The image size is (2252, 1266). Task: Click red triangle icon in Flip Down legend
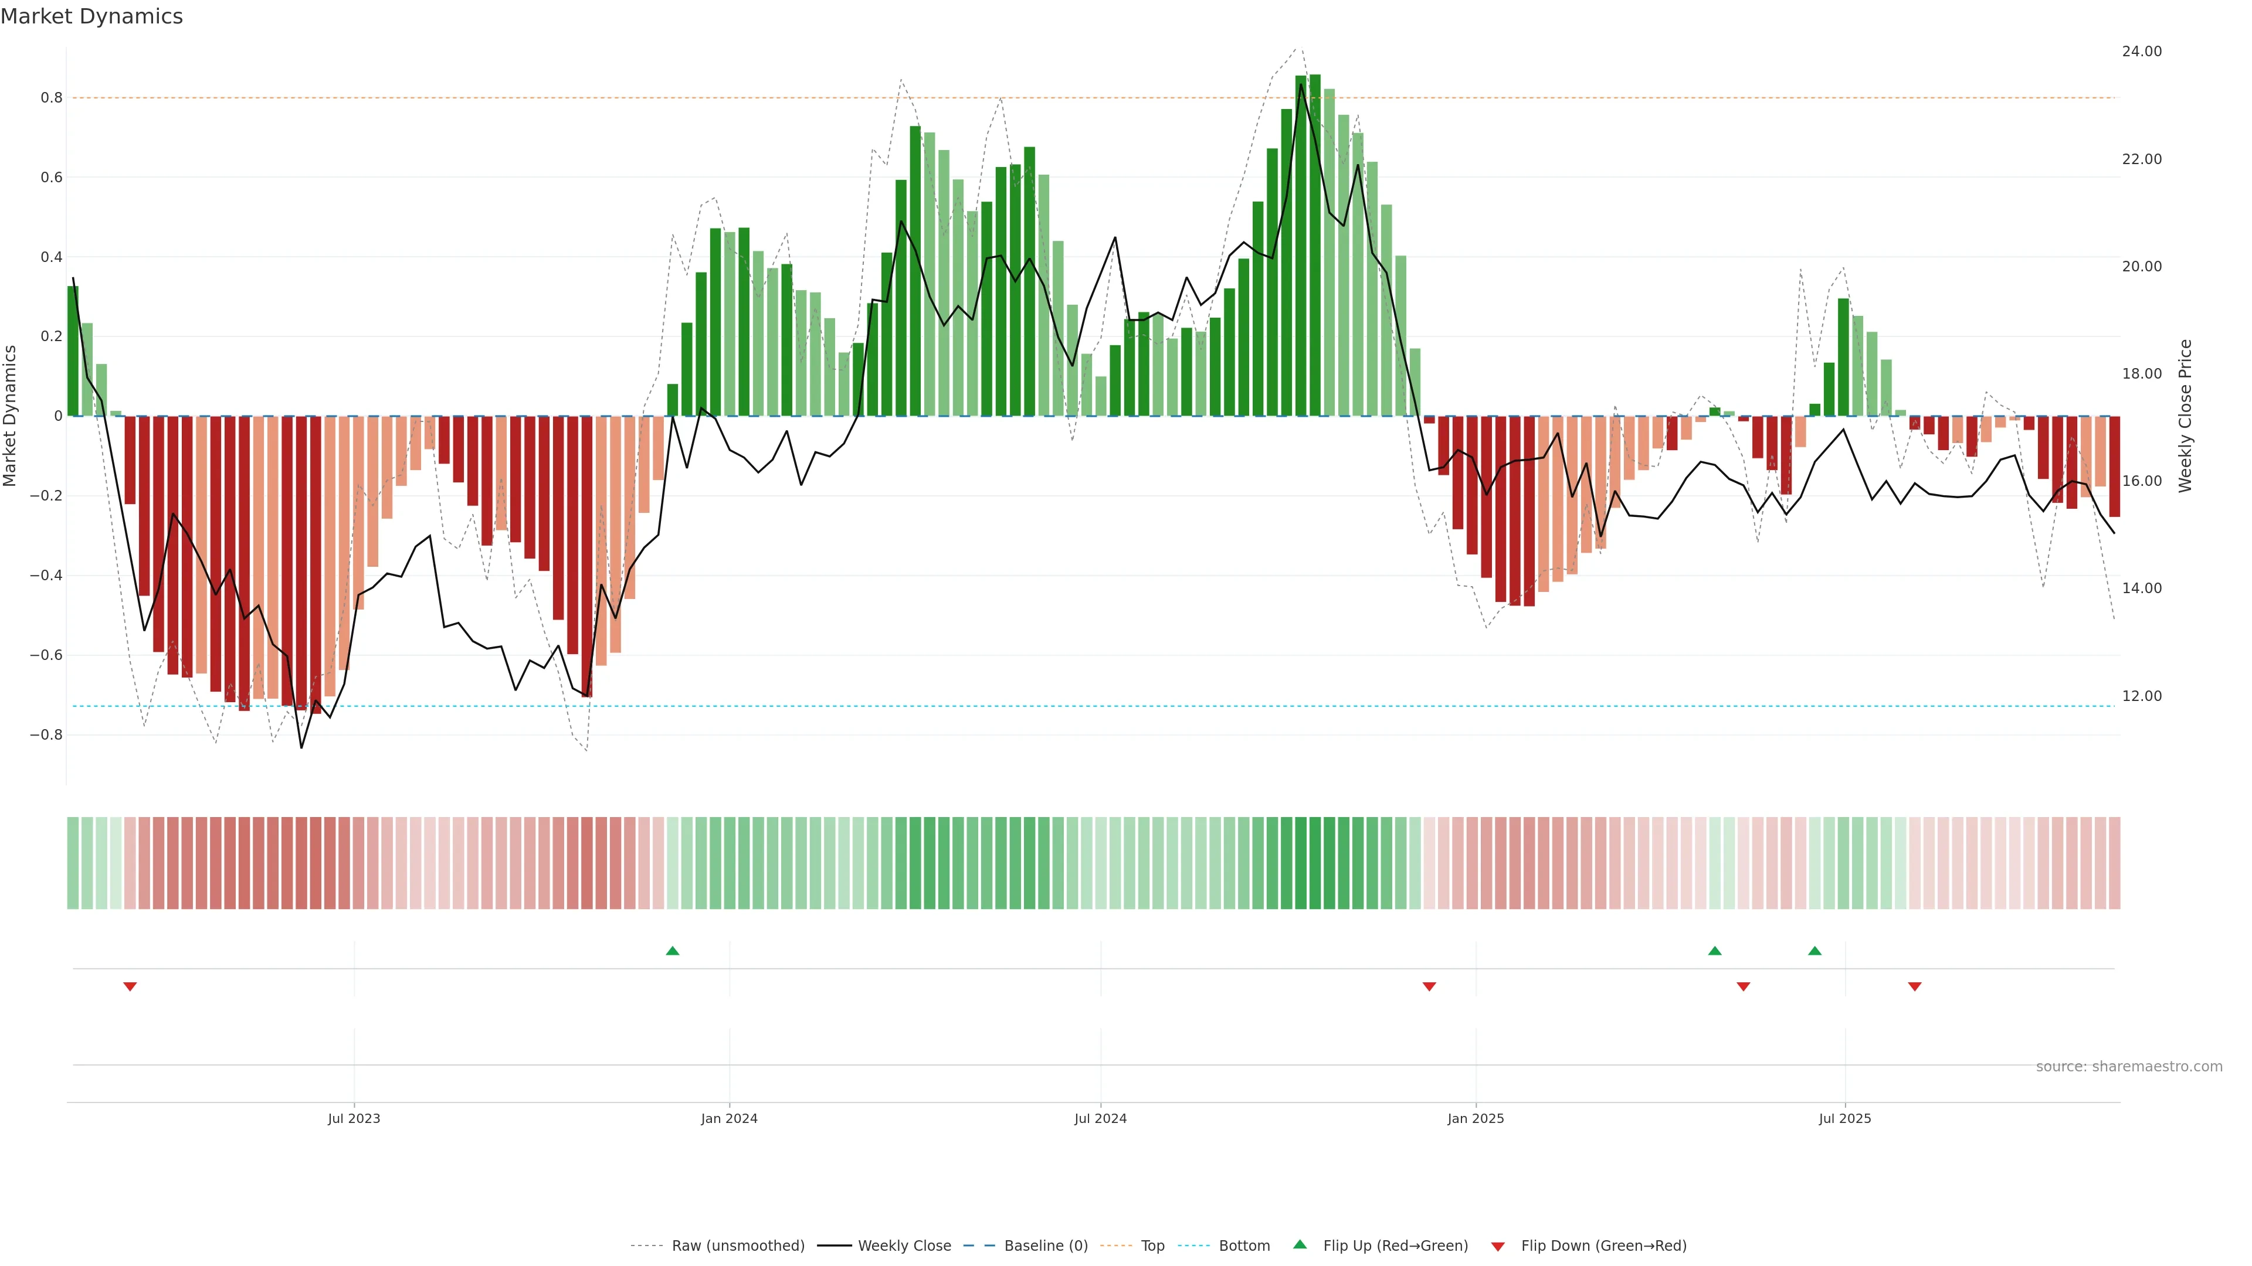pos(1498,1247)
